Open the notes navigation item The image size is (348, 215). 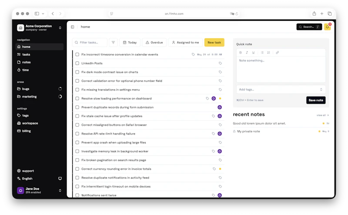39,62
